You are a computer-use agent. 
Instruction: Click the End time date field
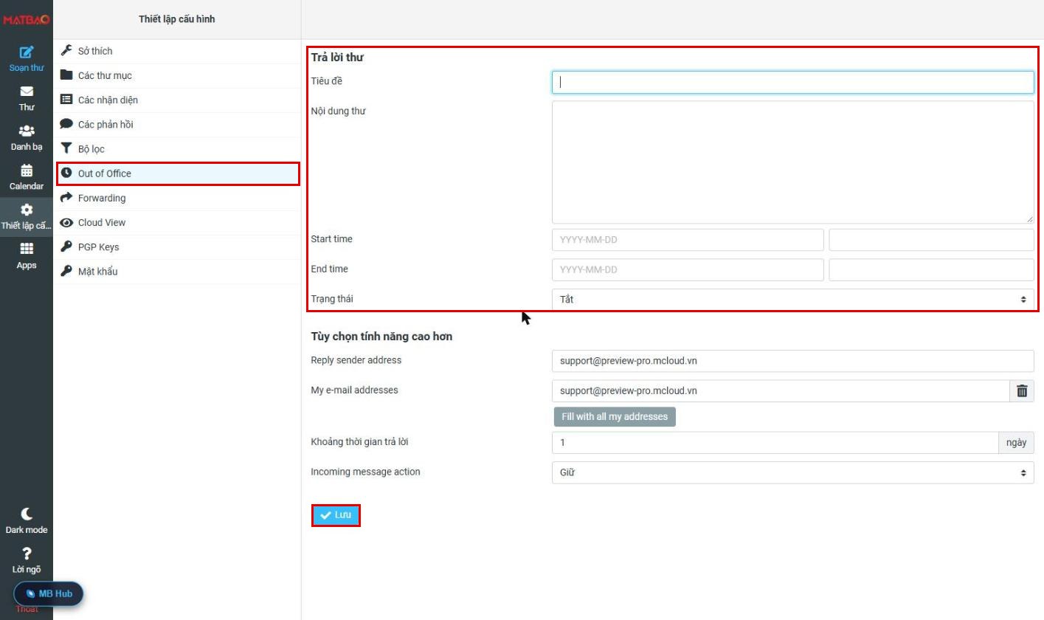(x=688, y=270)
